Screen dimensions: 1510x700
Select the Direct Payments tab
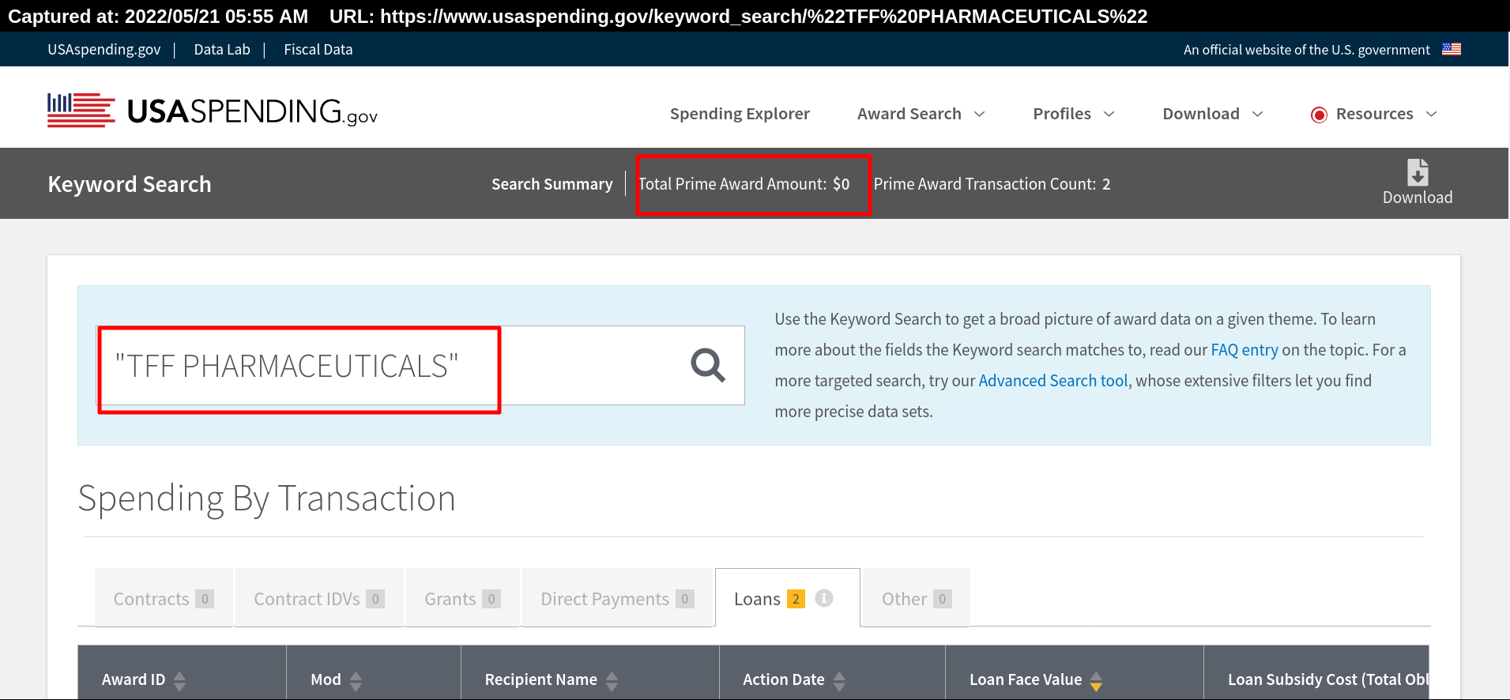pos(617,598)
